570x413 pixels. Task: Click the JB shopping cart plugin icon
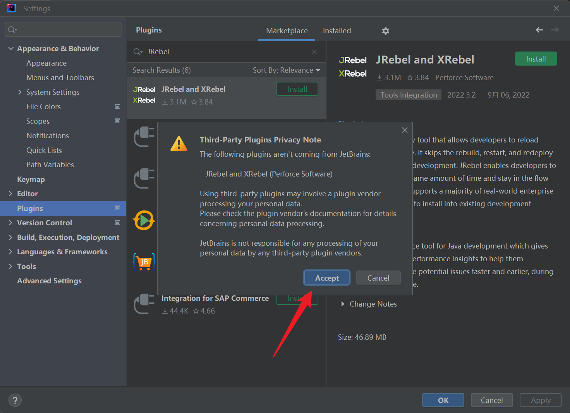pos(144,262)
